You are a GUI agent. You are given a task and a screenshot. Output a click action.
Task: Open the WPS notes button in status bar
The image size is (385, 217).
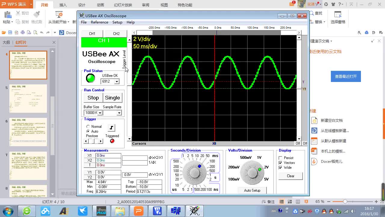269,202
